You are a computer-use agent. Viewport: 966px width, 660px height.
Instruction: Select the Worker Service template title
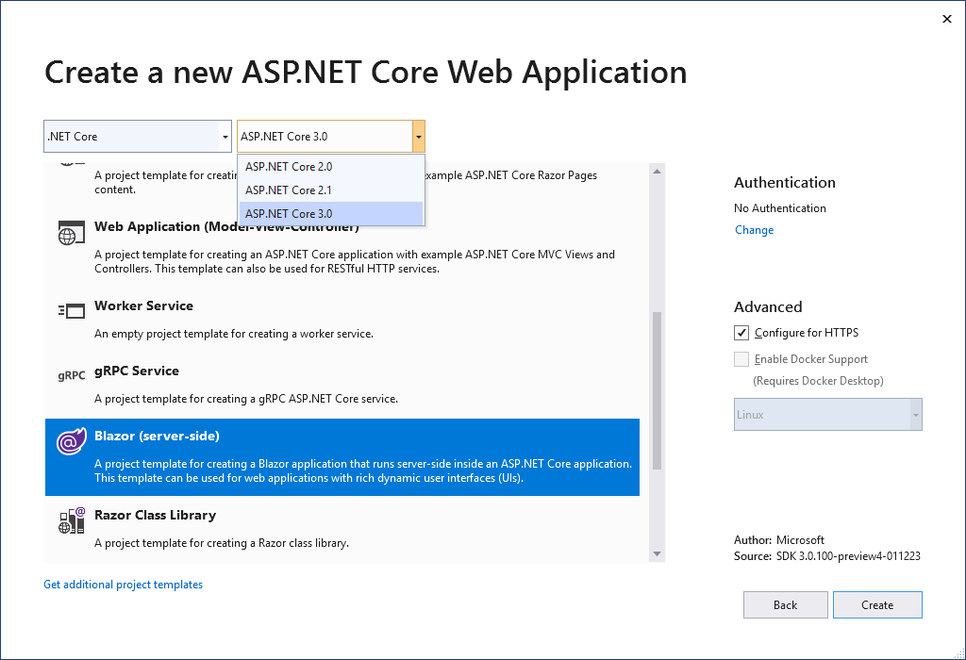143,305
